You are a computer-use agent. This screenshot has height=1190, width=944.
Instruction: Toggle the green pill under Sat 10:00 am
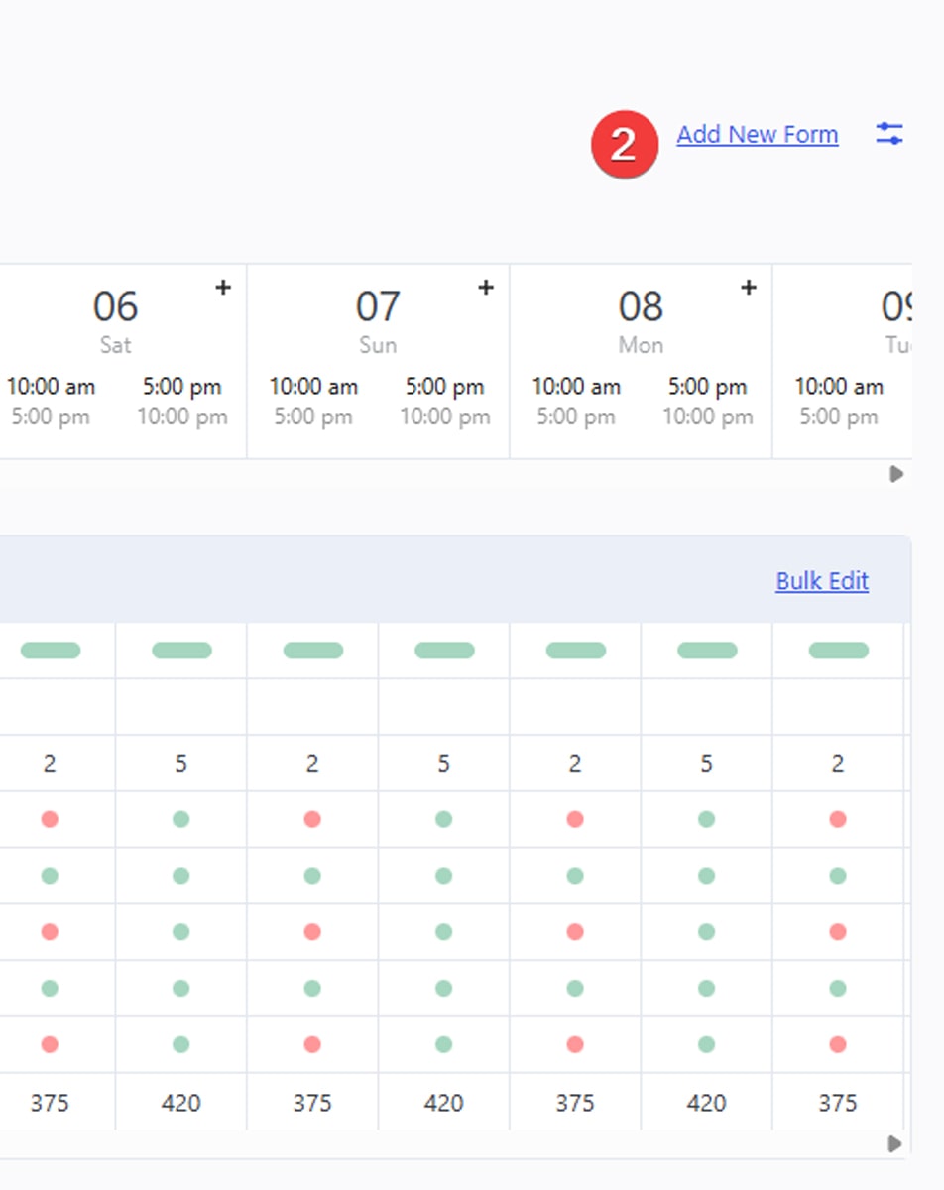(51, 651)
